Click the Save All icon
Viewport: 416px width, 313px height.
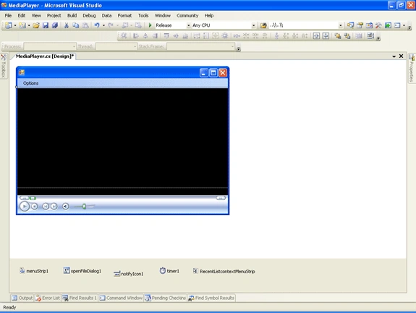point(55,25)
